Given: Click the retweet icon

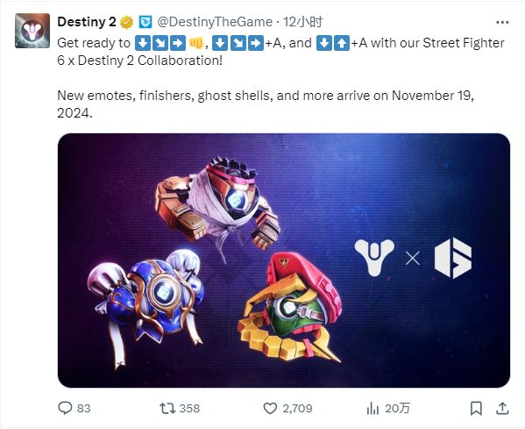Looking at the screenshot, I should click(x=167, y=408).
